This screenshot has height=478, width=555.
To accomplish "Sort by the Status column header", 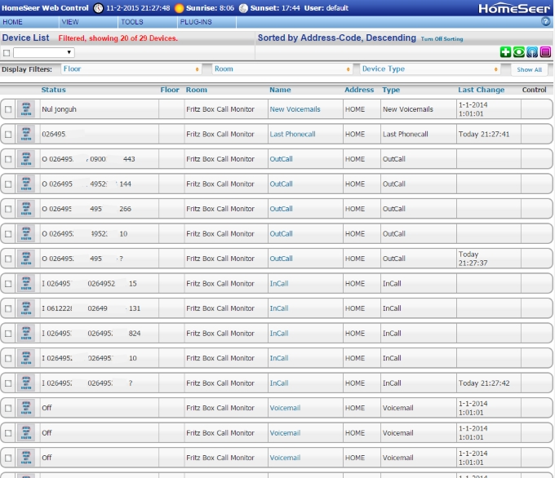I will pyautogui.click(x=53, y=90).
